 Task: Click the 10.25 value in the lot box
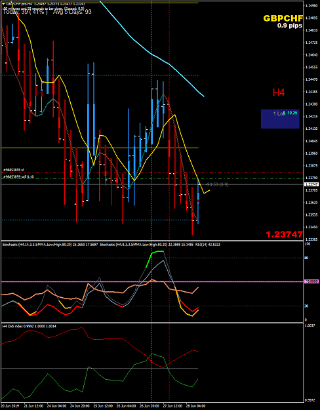292,113
